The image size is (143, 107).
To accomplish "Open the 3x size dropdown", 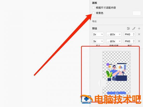I will 98,41.
